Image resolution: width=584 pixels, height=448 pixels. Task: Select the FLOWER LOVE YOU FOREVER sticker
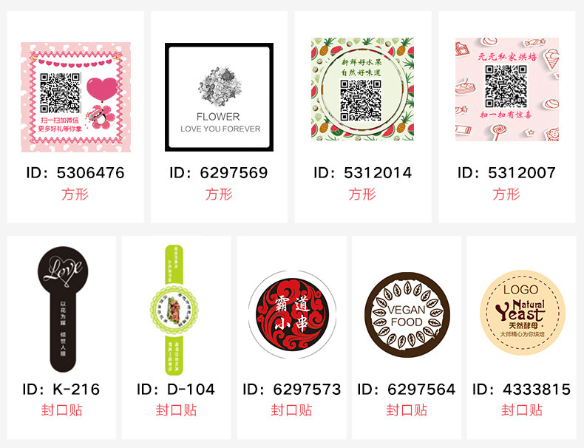pos(219,97)
